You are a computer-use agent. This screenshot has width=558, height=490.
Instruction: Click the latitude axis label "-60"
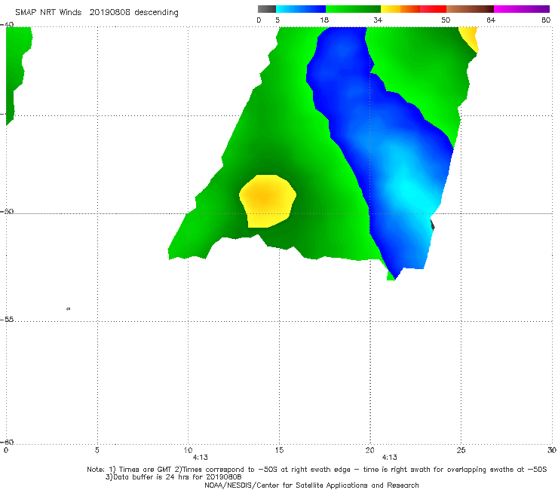[7, 442]
